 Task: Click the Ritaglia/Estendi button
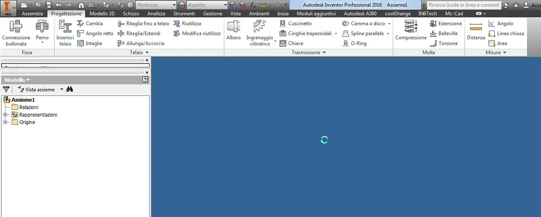click(139, 33)
